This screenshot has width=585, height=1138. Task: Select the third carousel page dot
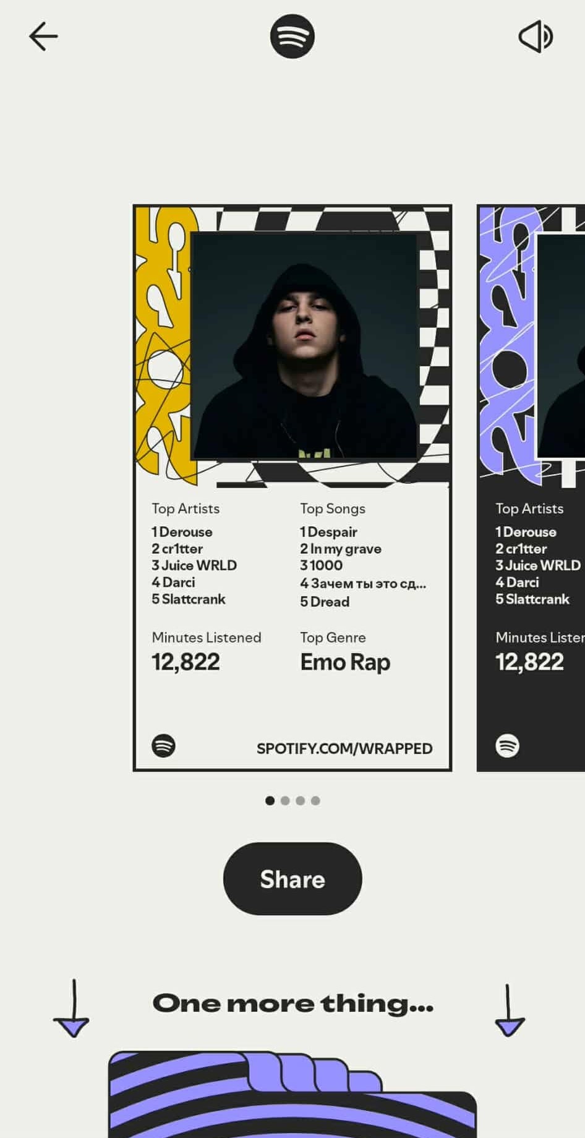(300, 801)
